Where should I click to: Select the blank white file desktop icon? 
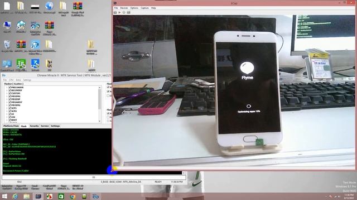point(7,6)
